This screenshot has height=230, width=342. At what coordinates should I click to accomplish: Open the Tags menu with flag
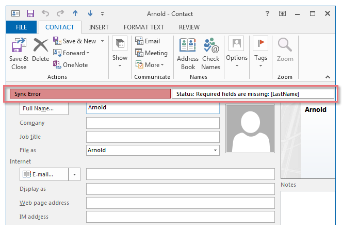(x=260, y=52)
